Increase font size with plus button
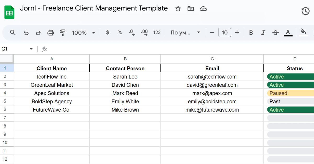The width and height of the screenshot is (314, 164). coord(237,33)
